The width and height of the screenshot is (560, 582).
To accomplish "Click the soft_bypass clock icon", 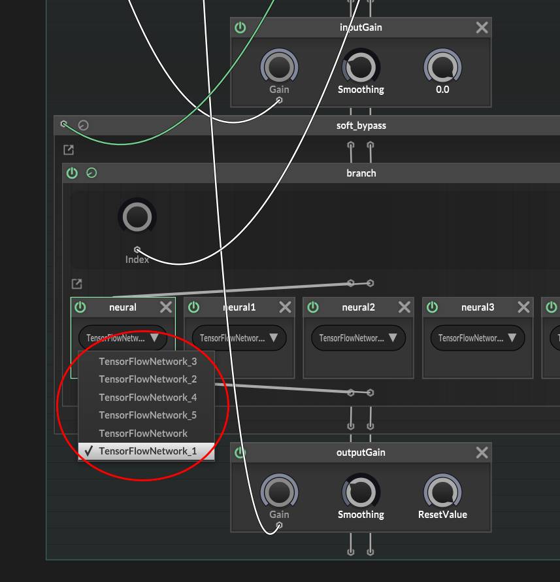I will click(x=84, y=126).
